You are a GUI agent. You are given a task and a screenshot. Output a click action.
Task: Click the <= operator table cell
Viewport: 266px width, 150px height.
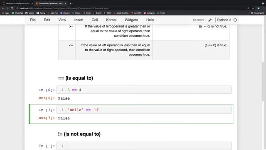click(67, 50)
